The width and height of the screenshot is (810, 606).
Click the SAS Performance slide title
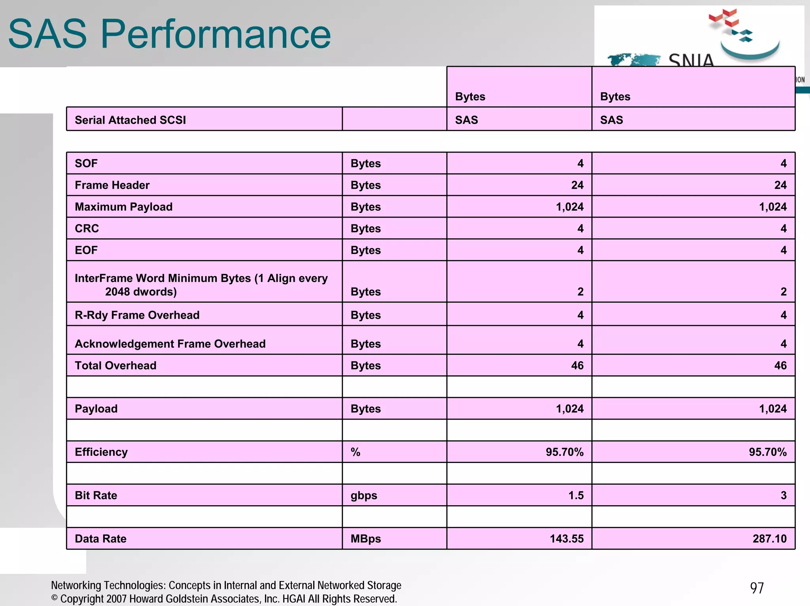click(x=169, y=34)
